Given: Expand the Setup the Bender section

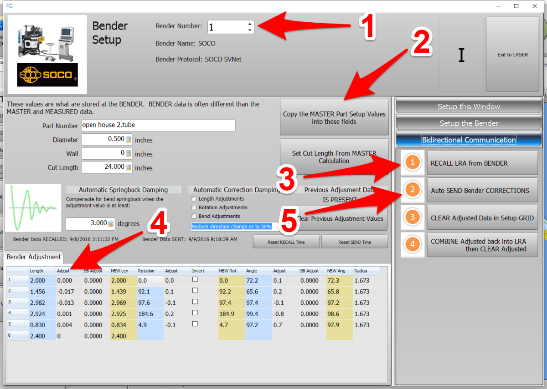Looking at the screenshot, I should pos(469,123).
